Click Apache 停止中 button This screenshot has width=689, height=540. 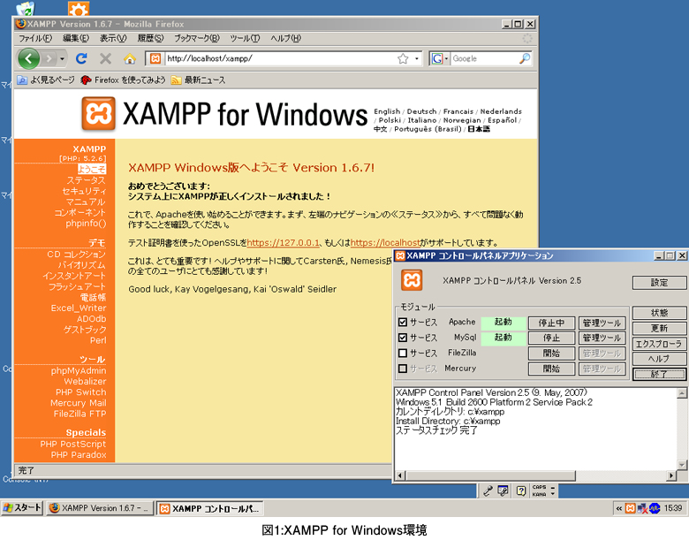click(551, 323)
